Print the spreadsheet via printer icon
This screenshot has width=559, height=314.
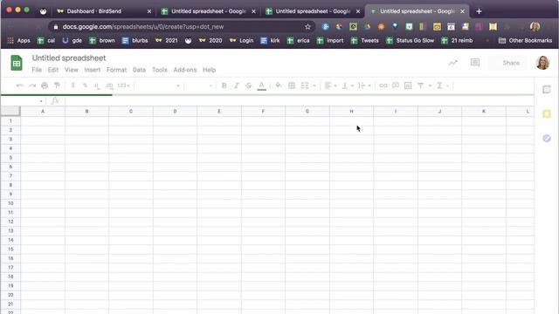coord(45,85)
